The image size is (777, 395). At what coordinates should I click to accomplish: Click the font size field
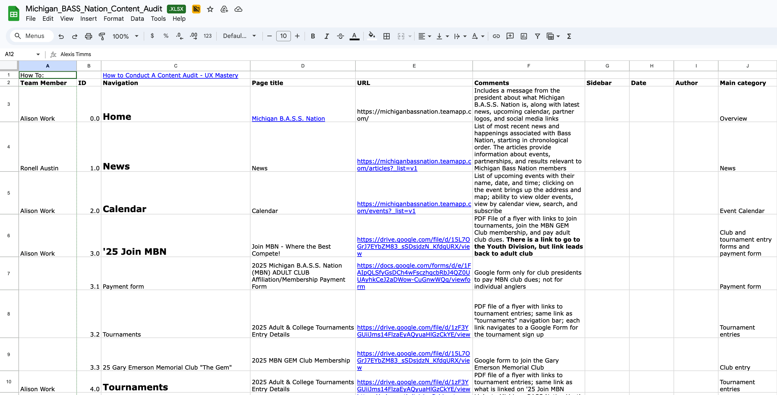(x=284, y=36)
